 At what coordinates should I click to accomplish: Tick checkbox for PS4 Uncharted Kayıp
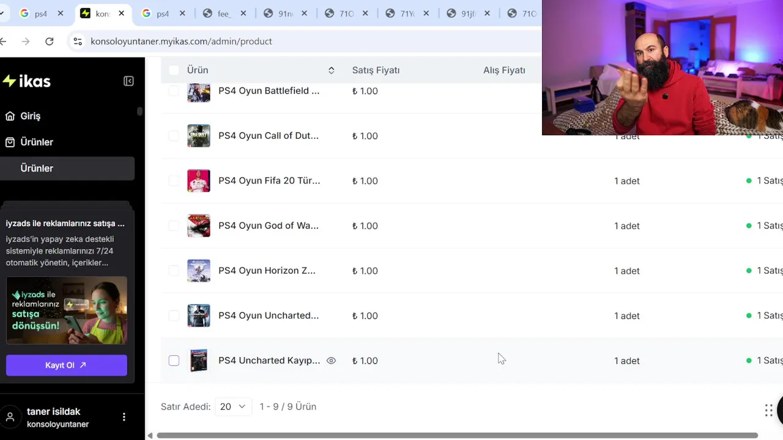point(174,361)
